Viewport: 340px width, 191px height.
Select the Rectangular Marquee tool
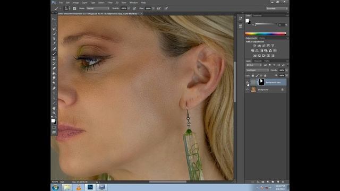tap(54, 24)
